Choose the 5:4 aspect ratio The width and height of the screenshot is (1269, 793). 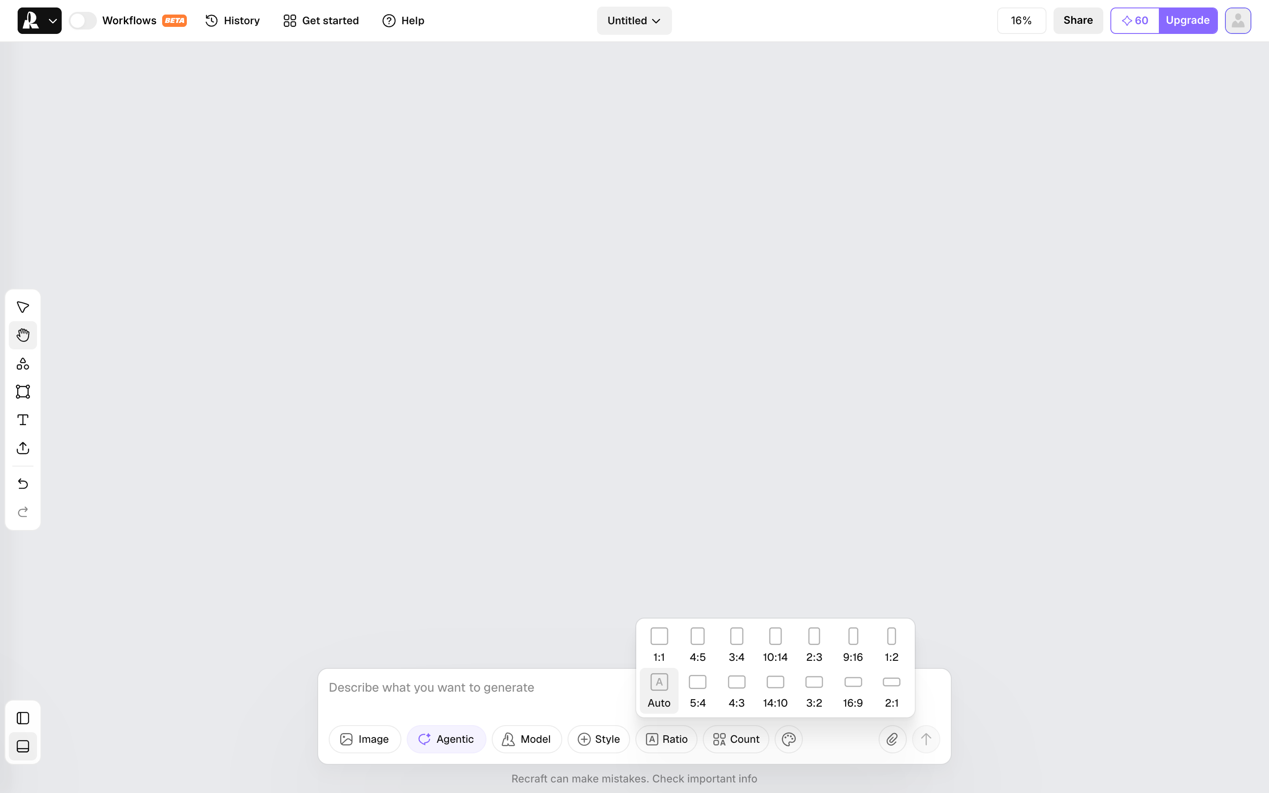pos(698,690)
